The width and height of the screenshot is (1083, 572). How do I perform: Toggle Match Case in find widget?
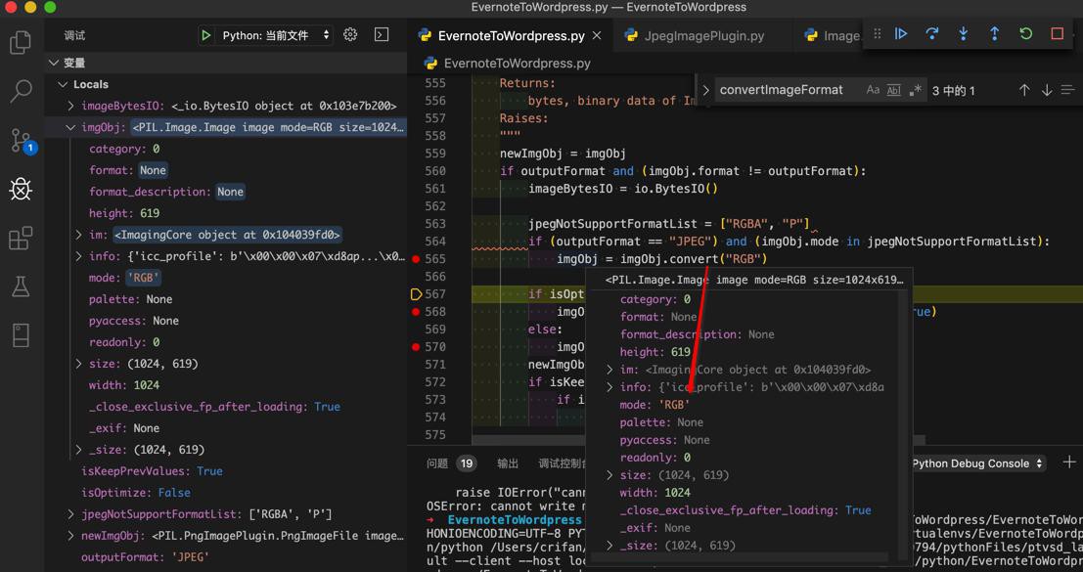pos(873,90)
